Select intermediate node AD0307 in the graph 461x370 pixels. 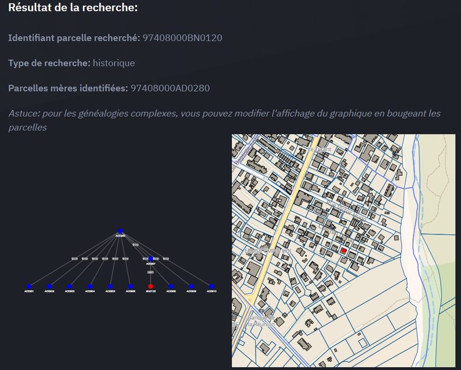[x=151, y=259]
